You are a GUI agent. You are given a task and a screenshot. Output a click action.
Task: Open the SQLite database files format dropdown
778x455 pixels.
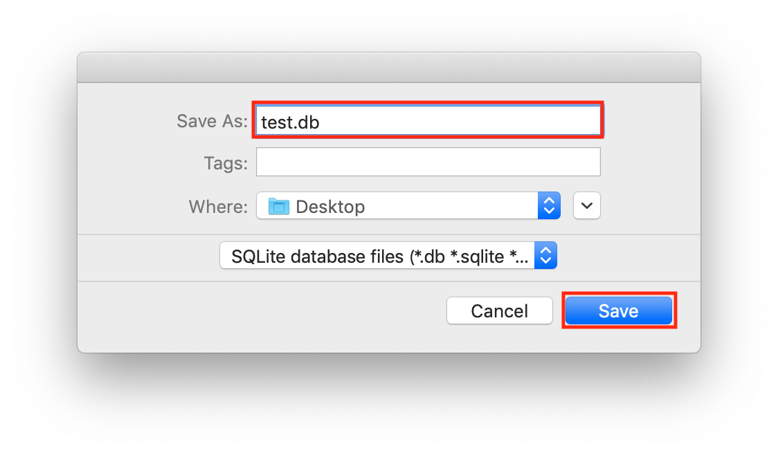click(388, 256)
